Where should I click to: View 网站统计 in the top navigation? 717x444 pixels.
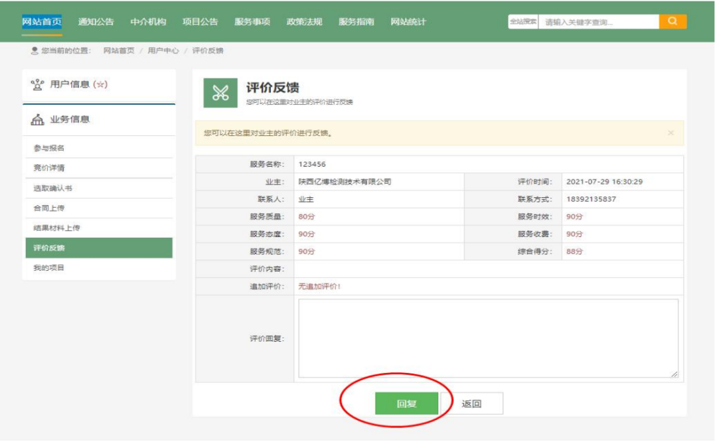tap(408, 21)
